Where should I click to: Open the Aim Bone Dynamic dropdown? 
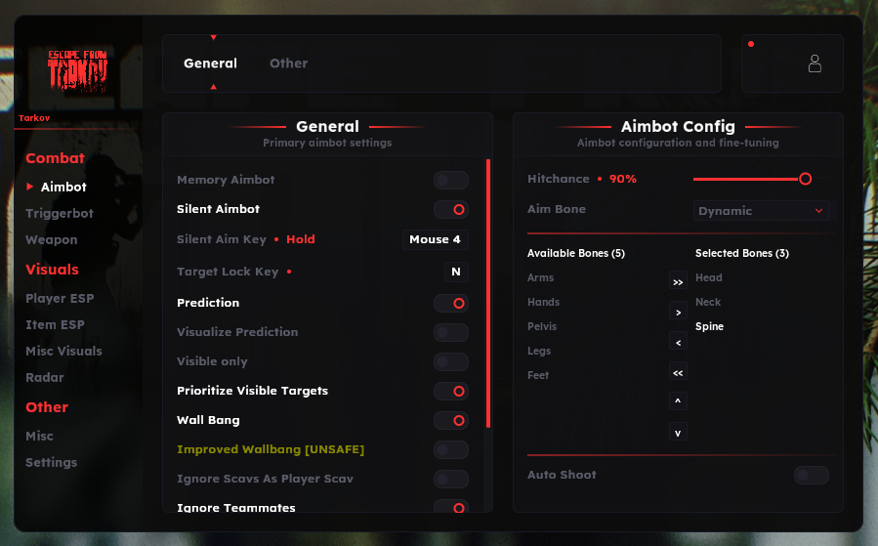(x=761, y=210)
